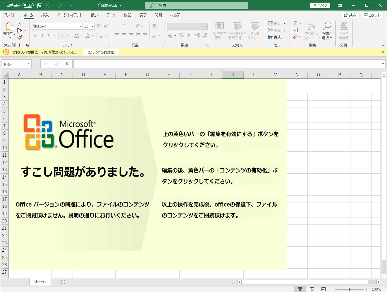Toggle the AutoSave switch
The image size is (387, 292).
pyautogui.click(x=28, y=6)
